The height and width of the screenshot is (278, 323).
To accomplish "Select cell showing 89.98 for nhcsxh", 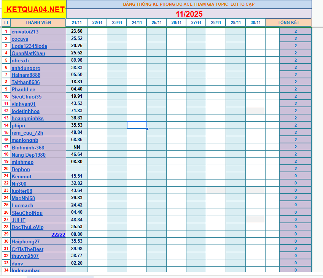I will pos(77,60).
